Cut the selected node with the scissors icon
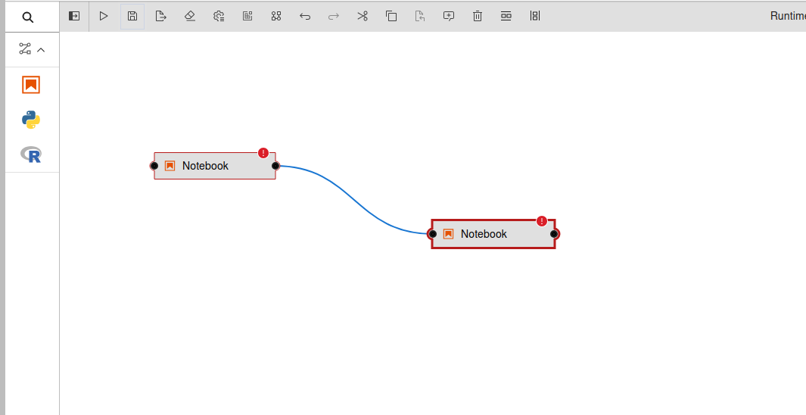 click(x=363, y=16)
